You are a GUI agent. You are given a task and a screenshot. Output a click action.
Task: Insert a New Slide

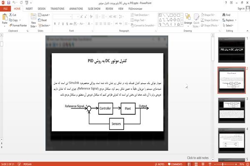pos(33,20)
